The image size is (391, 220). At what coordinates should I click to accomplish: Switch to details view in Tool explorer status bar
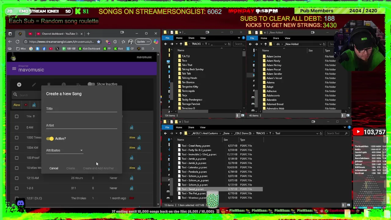(343, 205)
